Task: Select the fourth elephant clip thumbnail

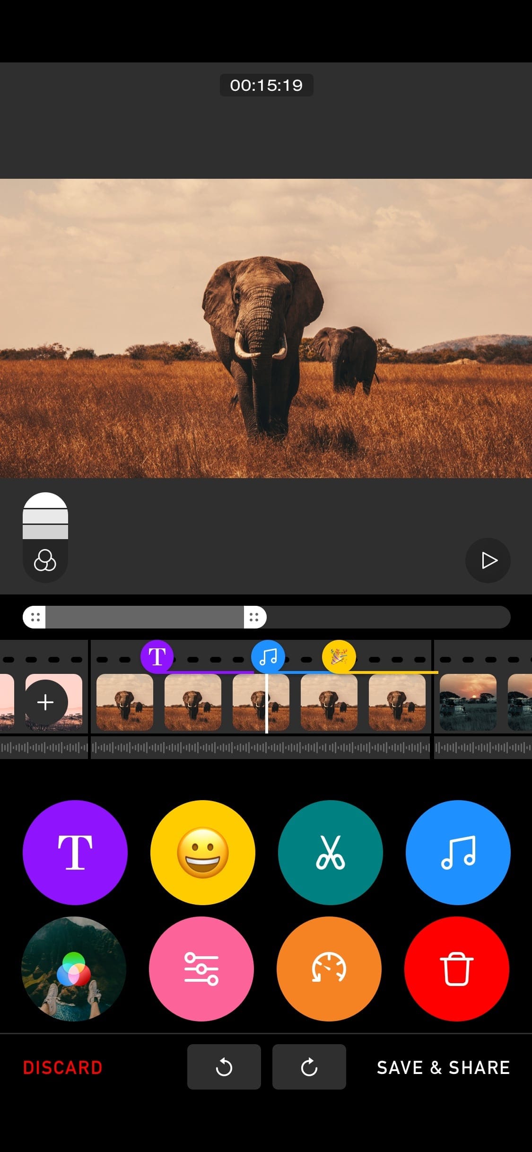Action: click(329, 702)
